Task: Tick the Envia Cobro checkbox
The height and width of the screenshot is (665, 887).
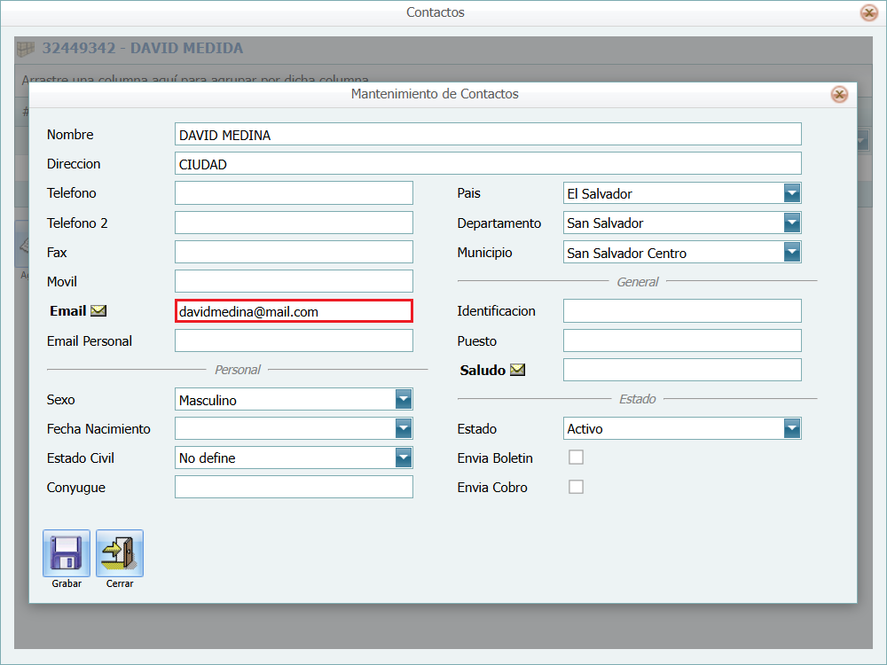Action: pyautogui.click(x=576, y=487)
